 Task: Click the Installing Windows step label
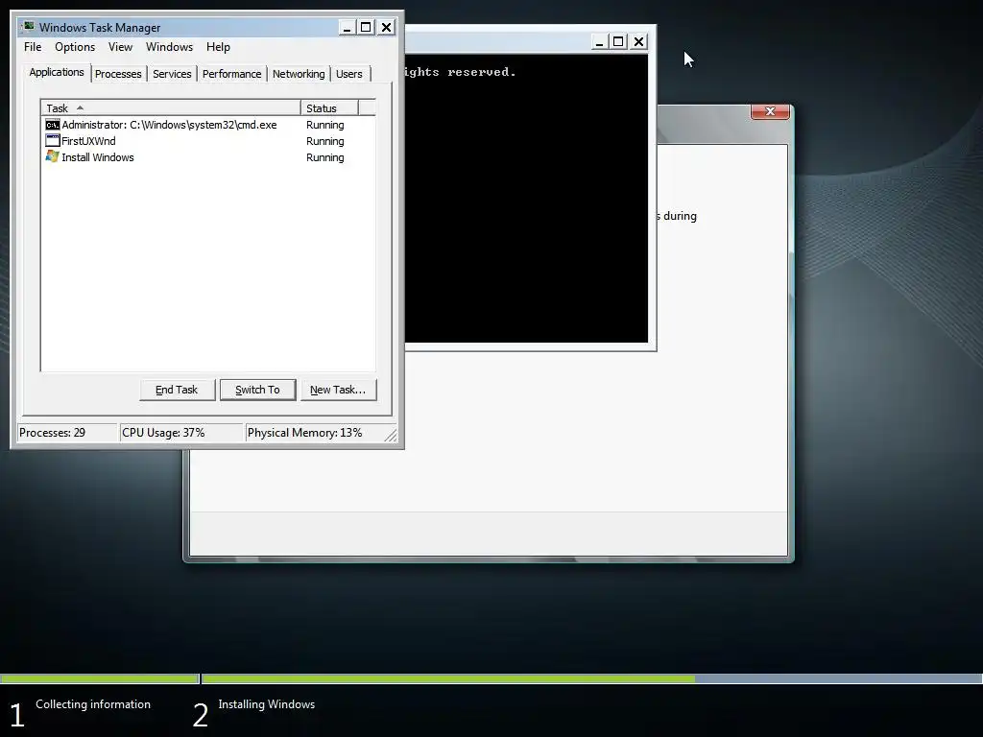tap(267, 704)
